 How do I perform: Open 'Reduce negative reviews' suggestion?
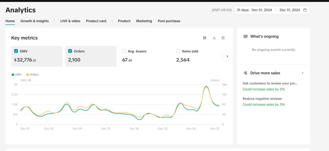(262, 99)
